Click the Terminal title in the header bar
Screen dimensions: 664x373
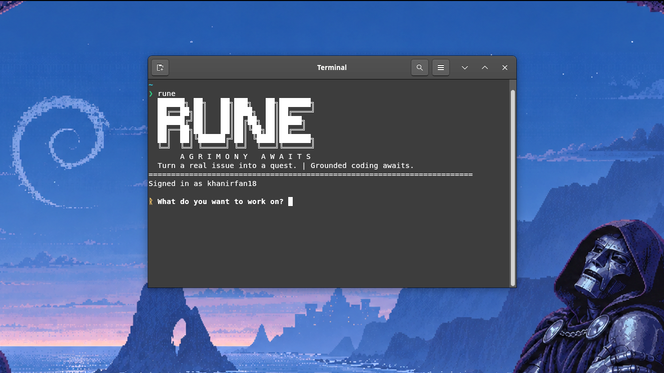pyautogui.click(x=332, y=67)
